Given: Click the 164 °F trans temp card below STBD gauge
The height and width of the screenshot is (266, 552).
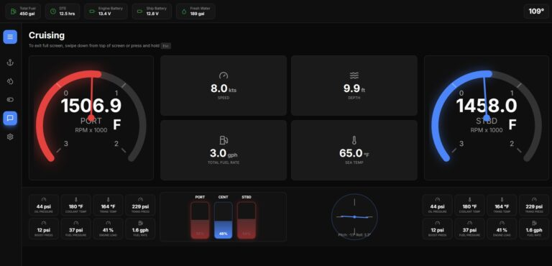Looking at the screenshot, I should point(502,205).
